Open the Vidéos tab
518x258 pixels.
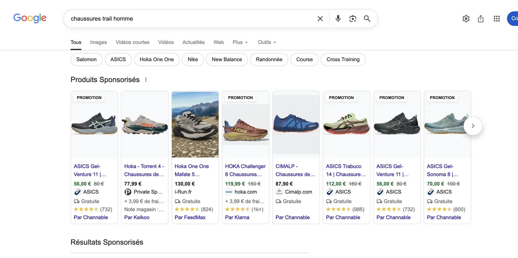pos(166,42)
